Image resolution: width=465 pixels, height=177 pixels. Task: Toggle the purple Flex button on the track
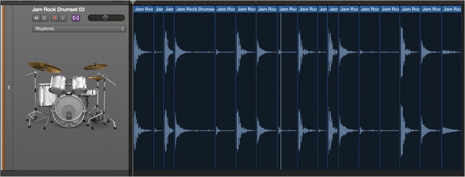pos(76,18)
